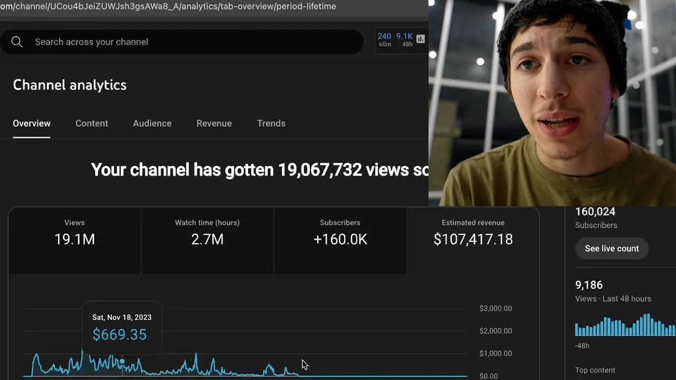Select the Subscribers metric card
Screen dimensions: 676x380
(x=340, y=240)
